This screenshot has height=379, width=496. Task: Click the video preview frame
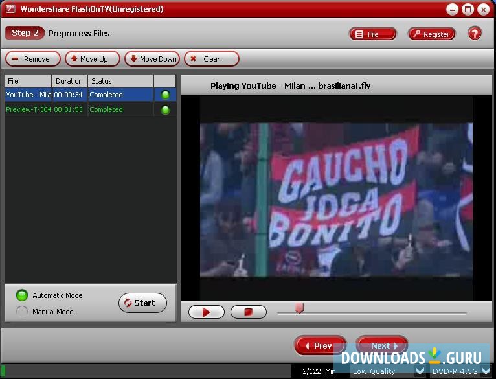tap(336, 199)
